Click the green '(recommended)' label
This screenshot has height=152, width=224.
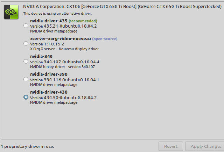point(83,21)
